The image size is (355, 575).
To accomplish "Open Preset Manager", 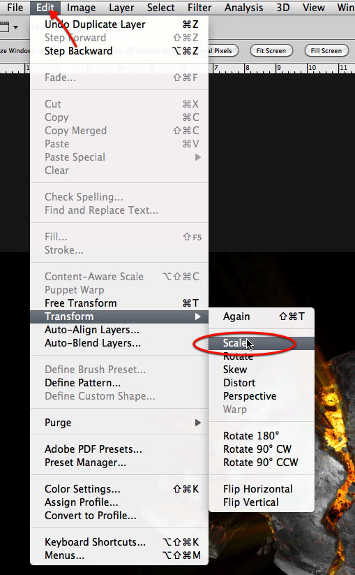I will pyautogui.click(x=119, y=462).
